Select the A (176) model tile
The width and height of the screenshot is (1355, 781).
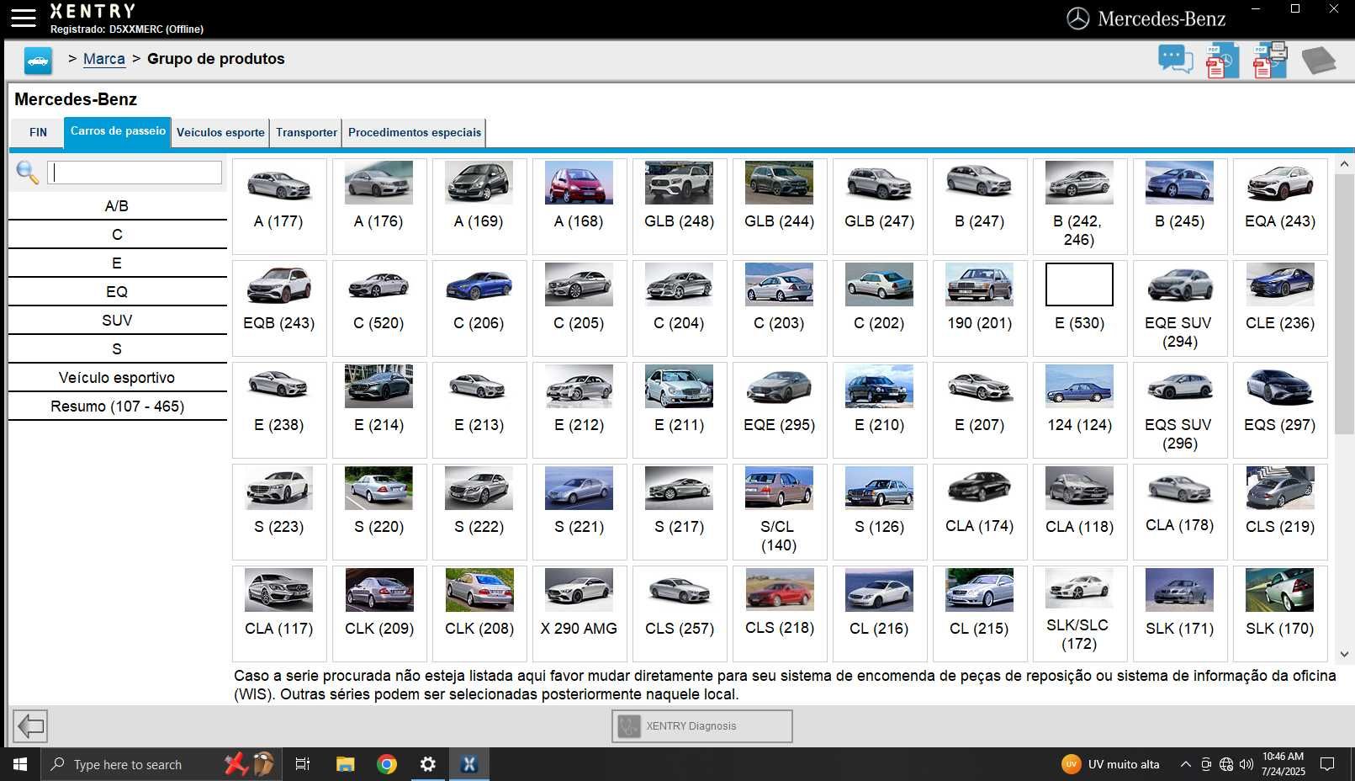point(378,206)
